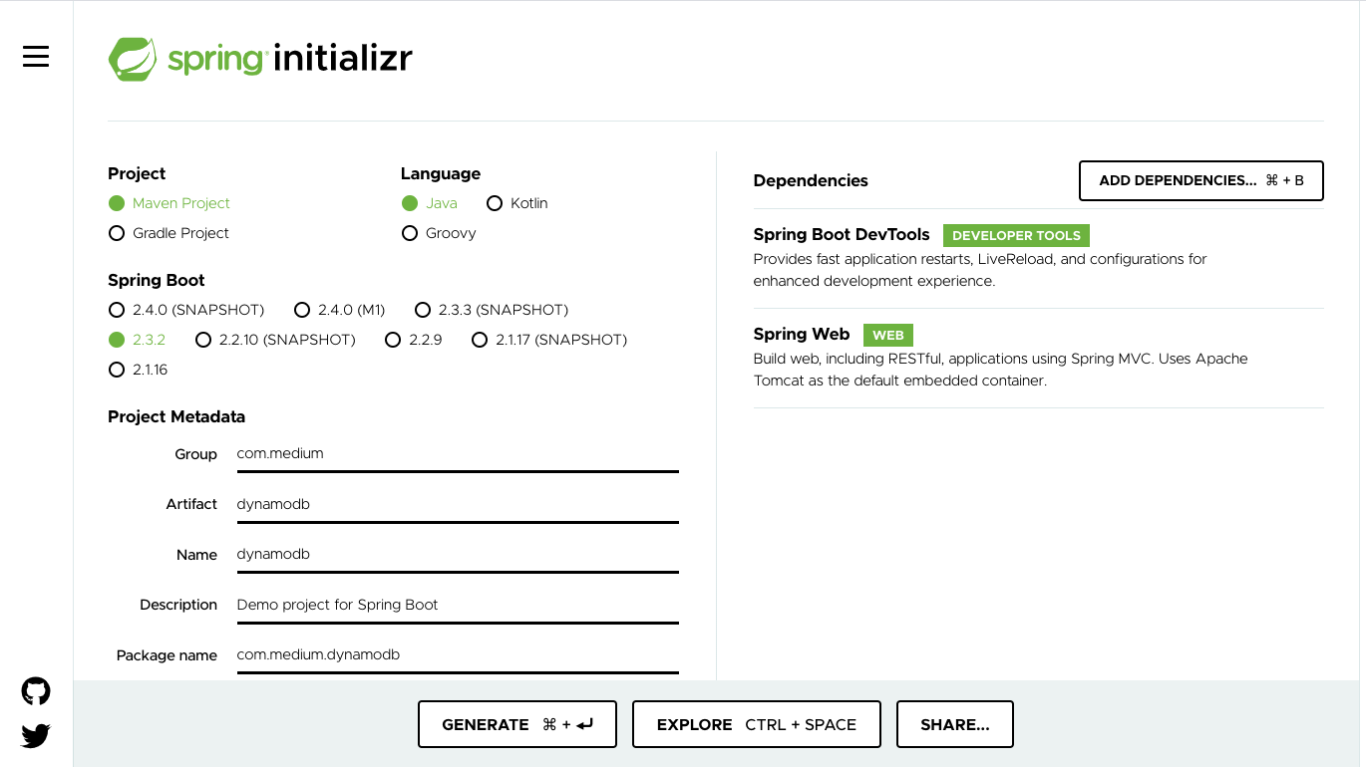Open the GitHub icon link
Image resolution: width=1366 pixels, height=767 pixels.
tap(36, 691)
